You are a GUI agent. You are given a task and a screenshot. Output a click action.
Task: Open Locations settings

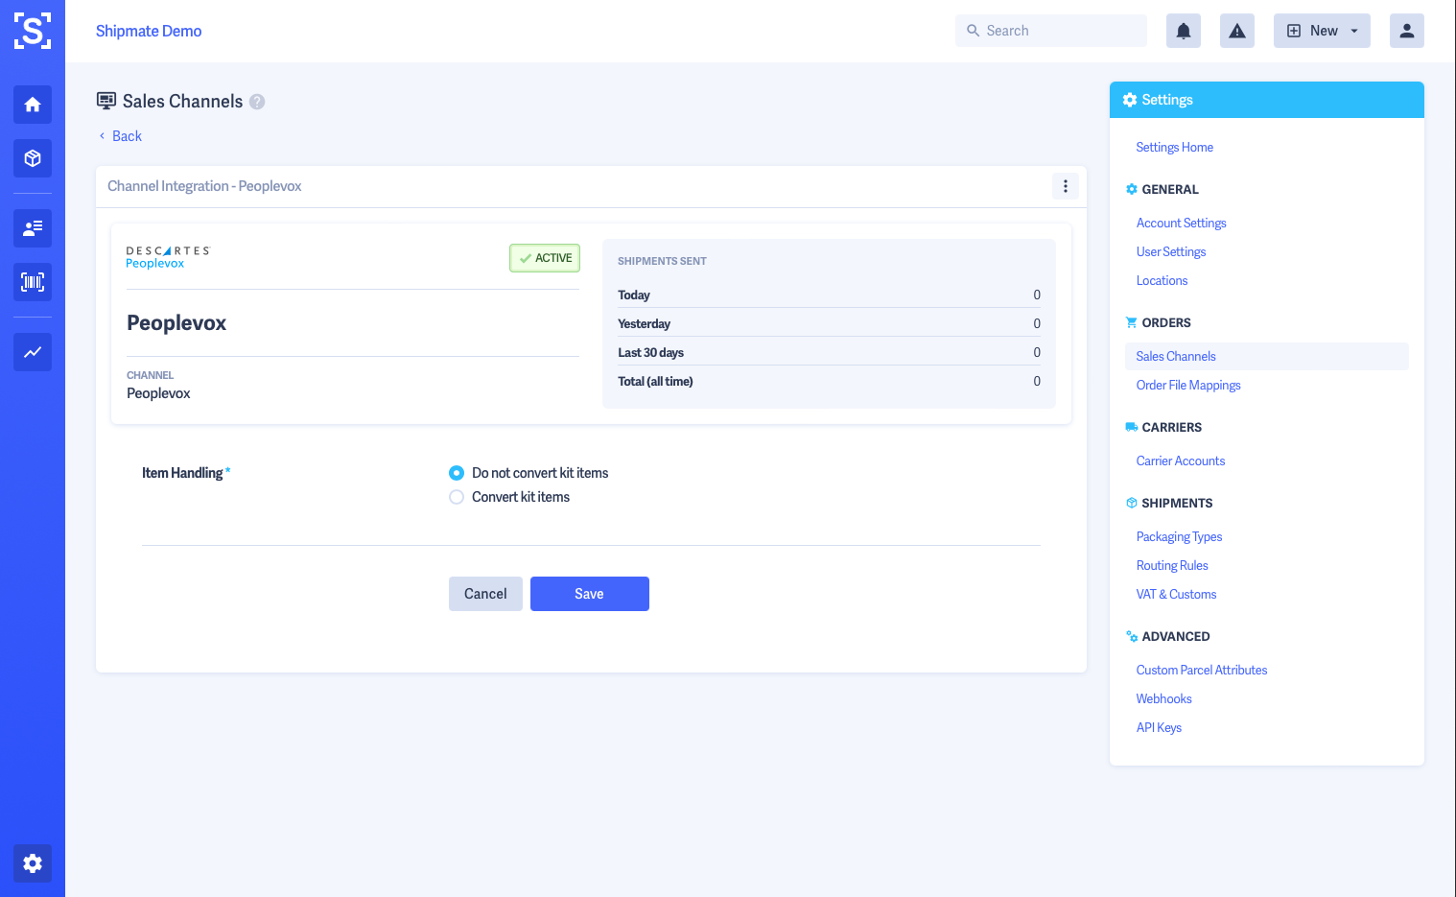click(1162, 280)
